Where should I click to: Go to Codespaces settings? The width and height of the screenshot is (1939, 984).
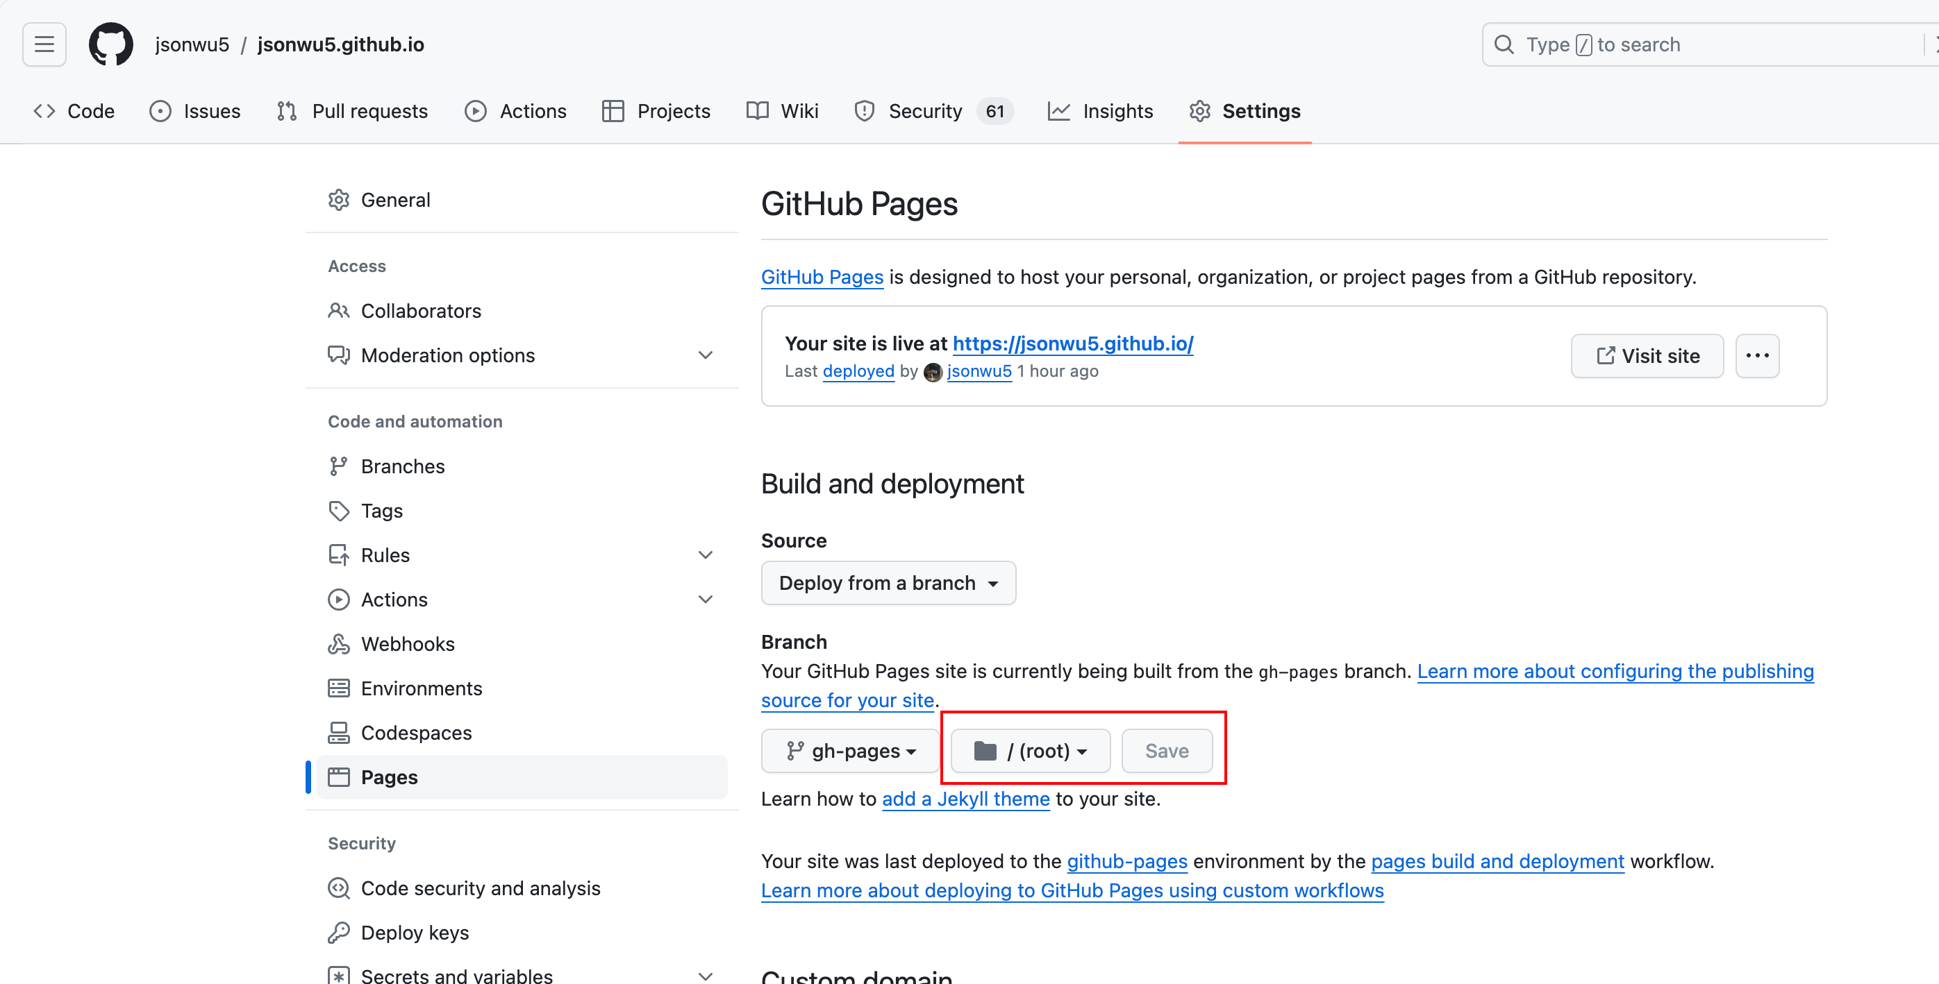pyautogui.click(x=415, y=733)
